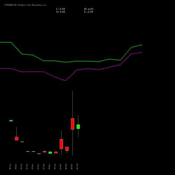Image resolution: width=175 pixels, height=175 pixels.
Task: Click the 23 Jan date label
Action: tap(33, 167)
